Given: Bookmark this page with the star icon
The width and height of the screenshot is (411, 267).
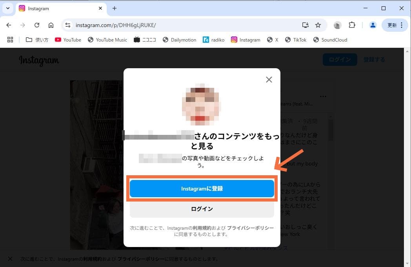Looking at the screenshot, I should coord(318,25).
